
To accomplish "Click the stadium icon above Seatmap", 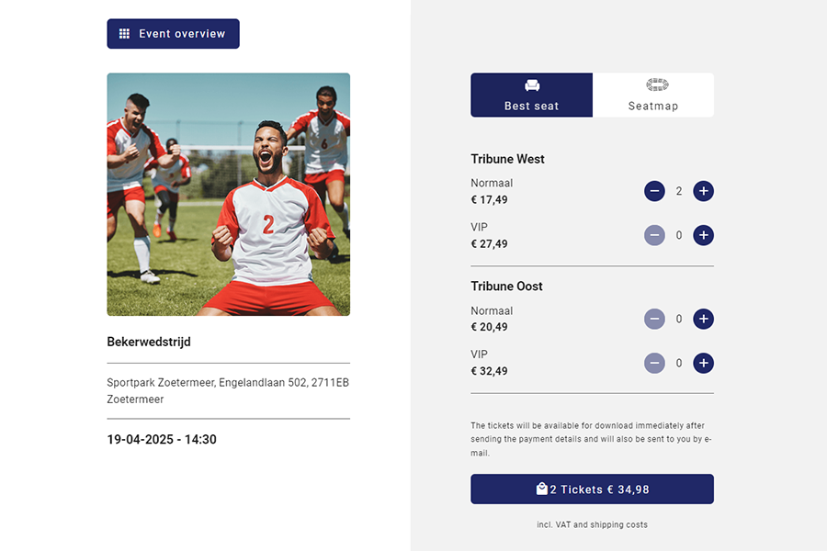I will pyautogui.click(x=657, y=84).
